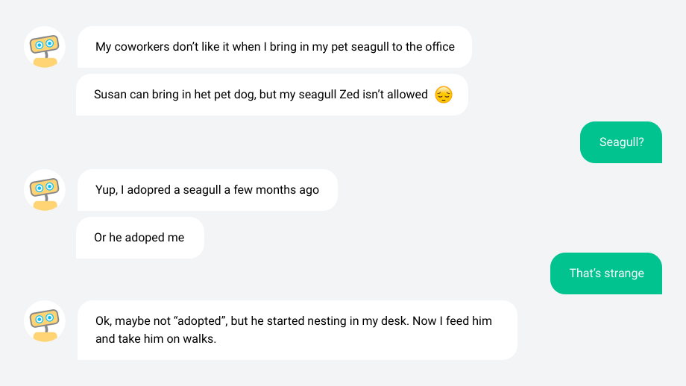Click the sad face emoji in Susan message

pyautogui.click(x=443, y=95)
